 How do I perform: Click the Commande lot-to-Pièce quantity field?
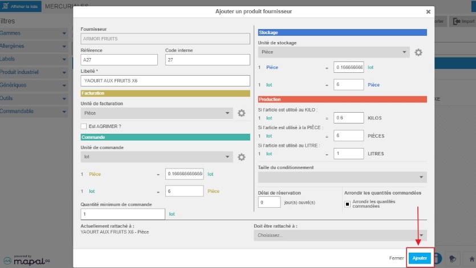pyautogui.click(x=184, y=191)
